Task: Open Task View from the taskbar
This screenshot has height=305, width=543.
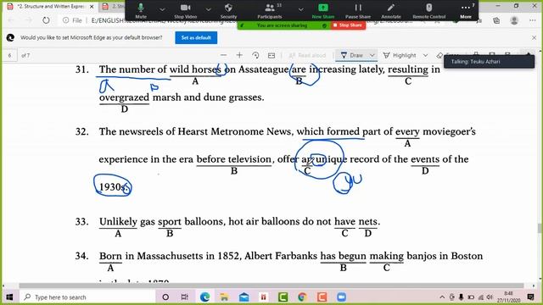Action: click(x=185, y=297)
